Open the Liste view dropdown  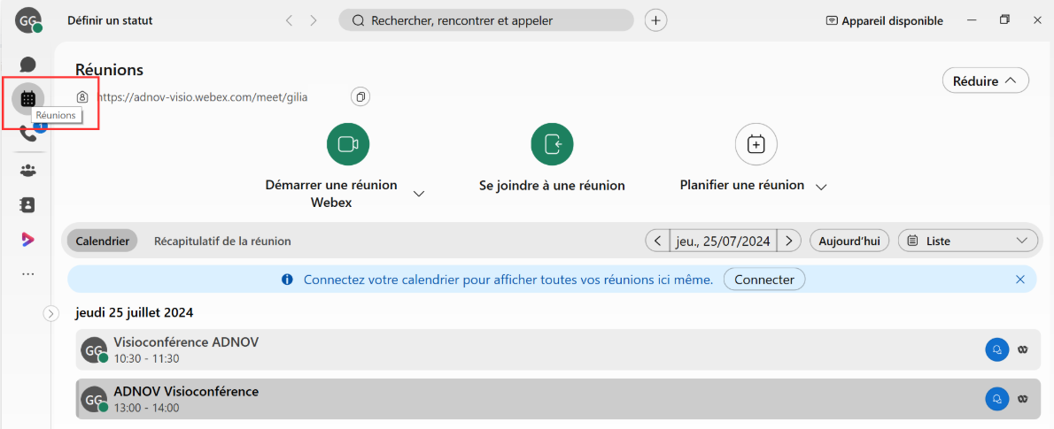967,241
